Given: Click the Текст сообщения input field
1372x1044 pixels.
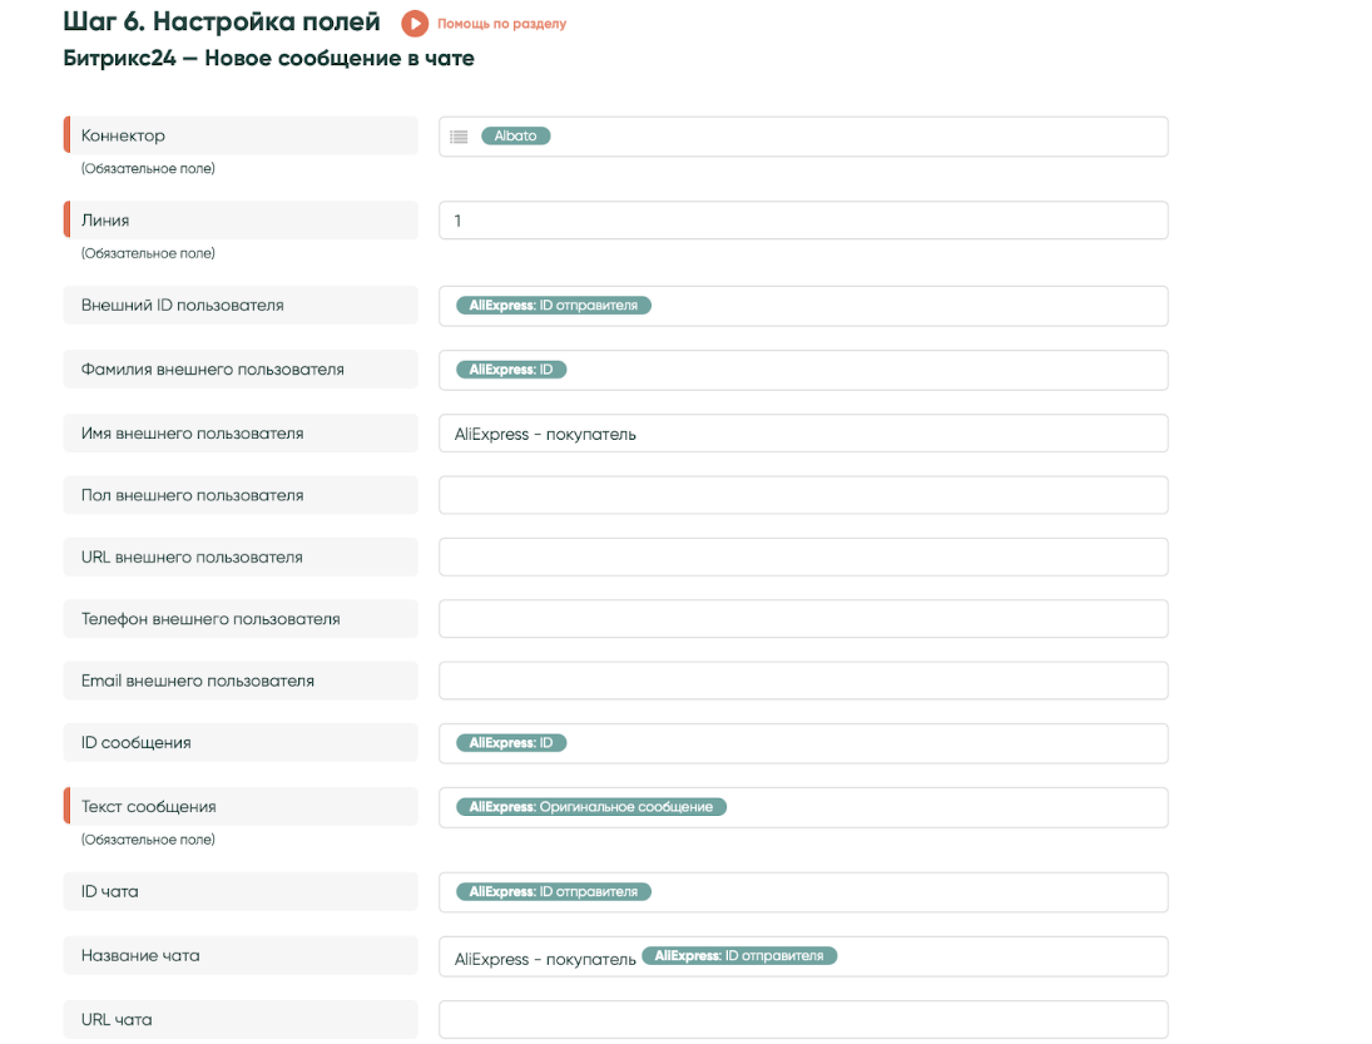Looking at the screenshot, I should 803,807.
